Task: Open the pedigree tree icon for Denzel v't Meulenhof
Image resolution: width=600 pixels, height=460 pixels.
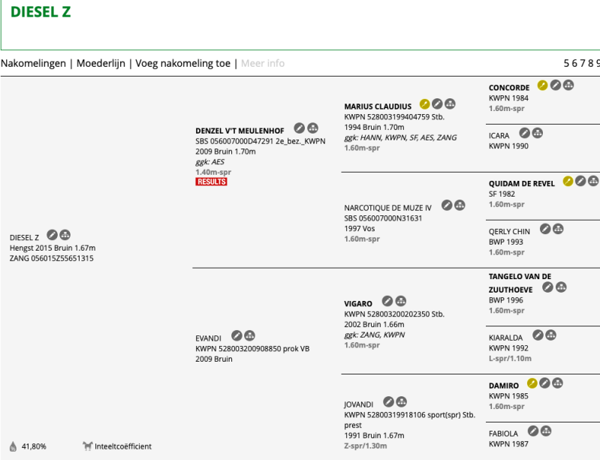Action: [x=312, y=128]
